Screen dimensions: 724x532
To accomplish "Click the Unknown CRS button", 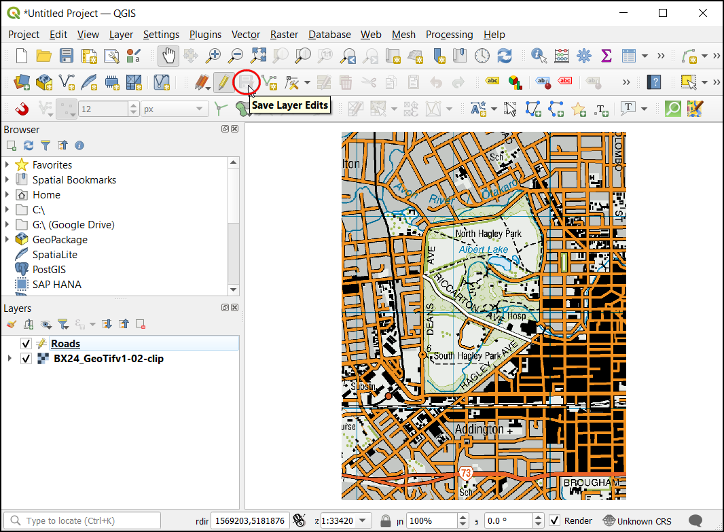I will click(x=636, y=520).
